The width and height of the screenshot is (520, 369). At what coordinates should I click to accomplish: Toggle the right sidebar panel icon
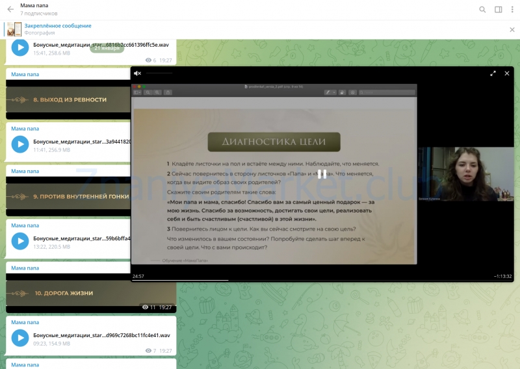(x=498, y=10)
